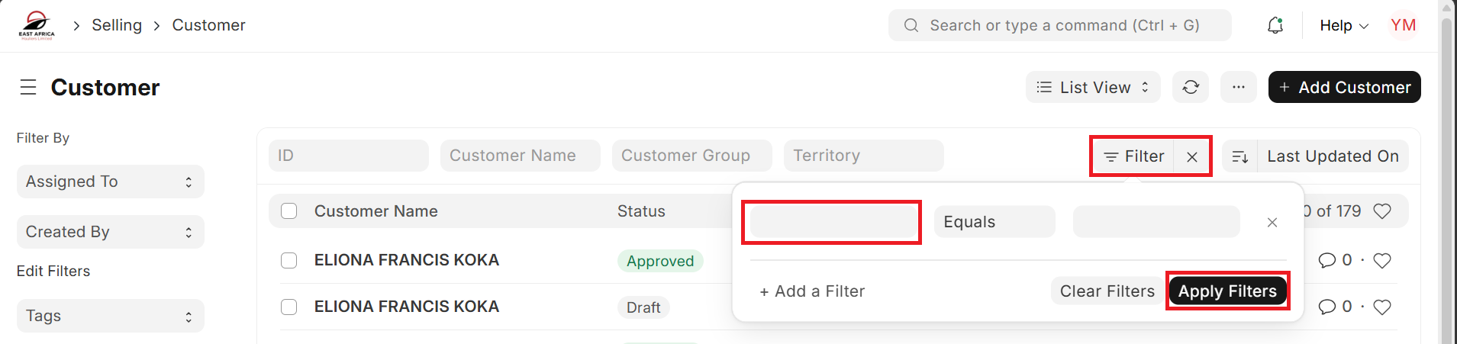Open the Help menu
Screen dimensions: 1457x344
click(x=1343, y=25)
